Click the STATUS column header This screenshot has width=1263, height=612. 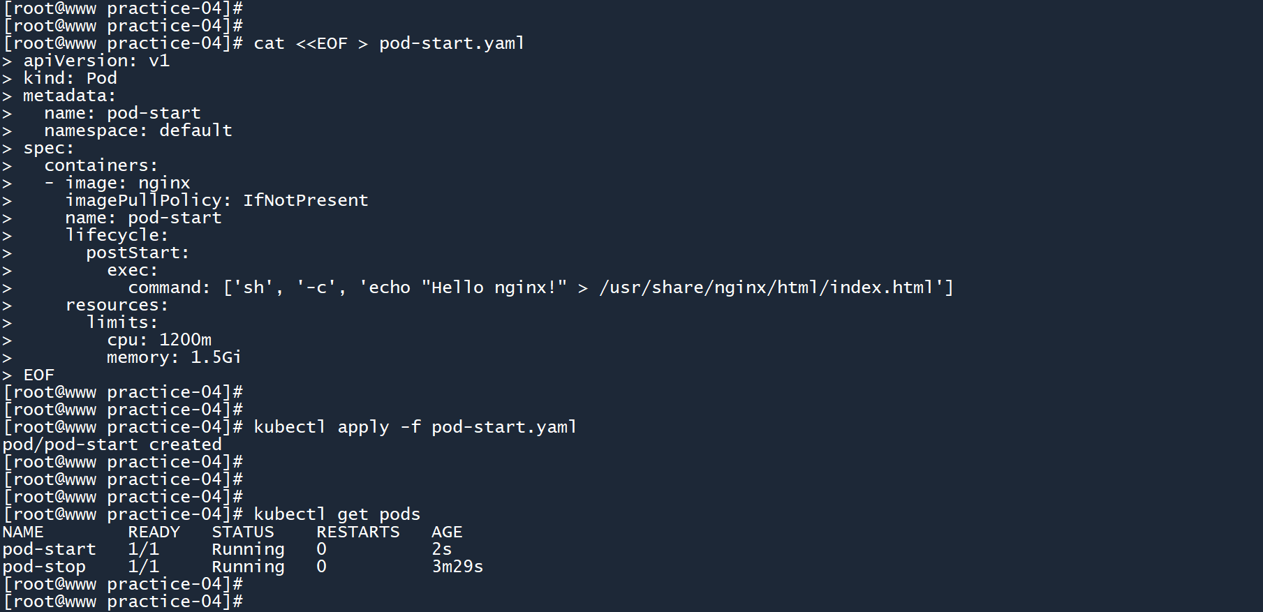(243, 532)
